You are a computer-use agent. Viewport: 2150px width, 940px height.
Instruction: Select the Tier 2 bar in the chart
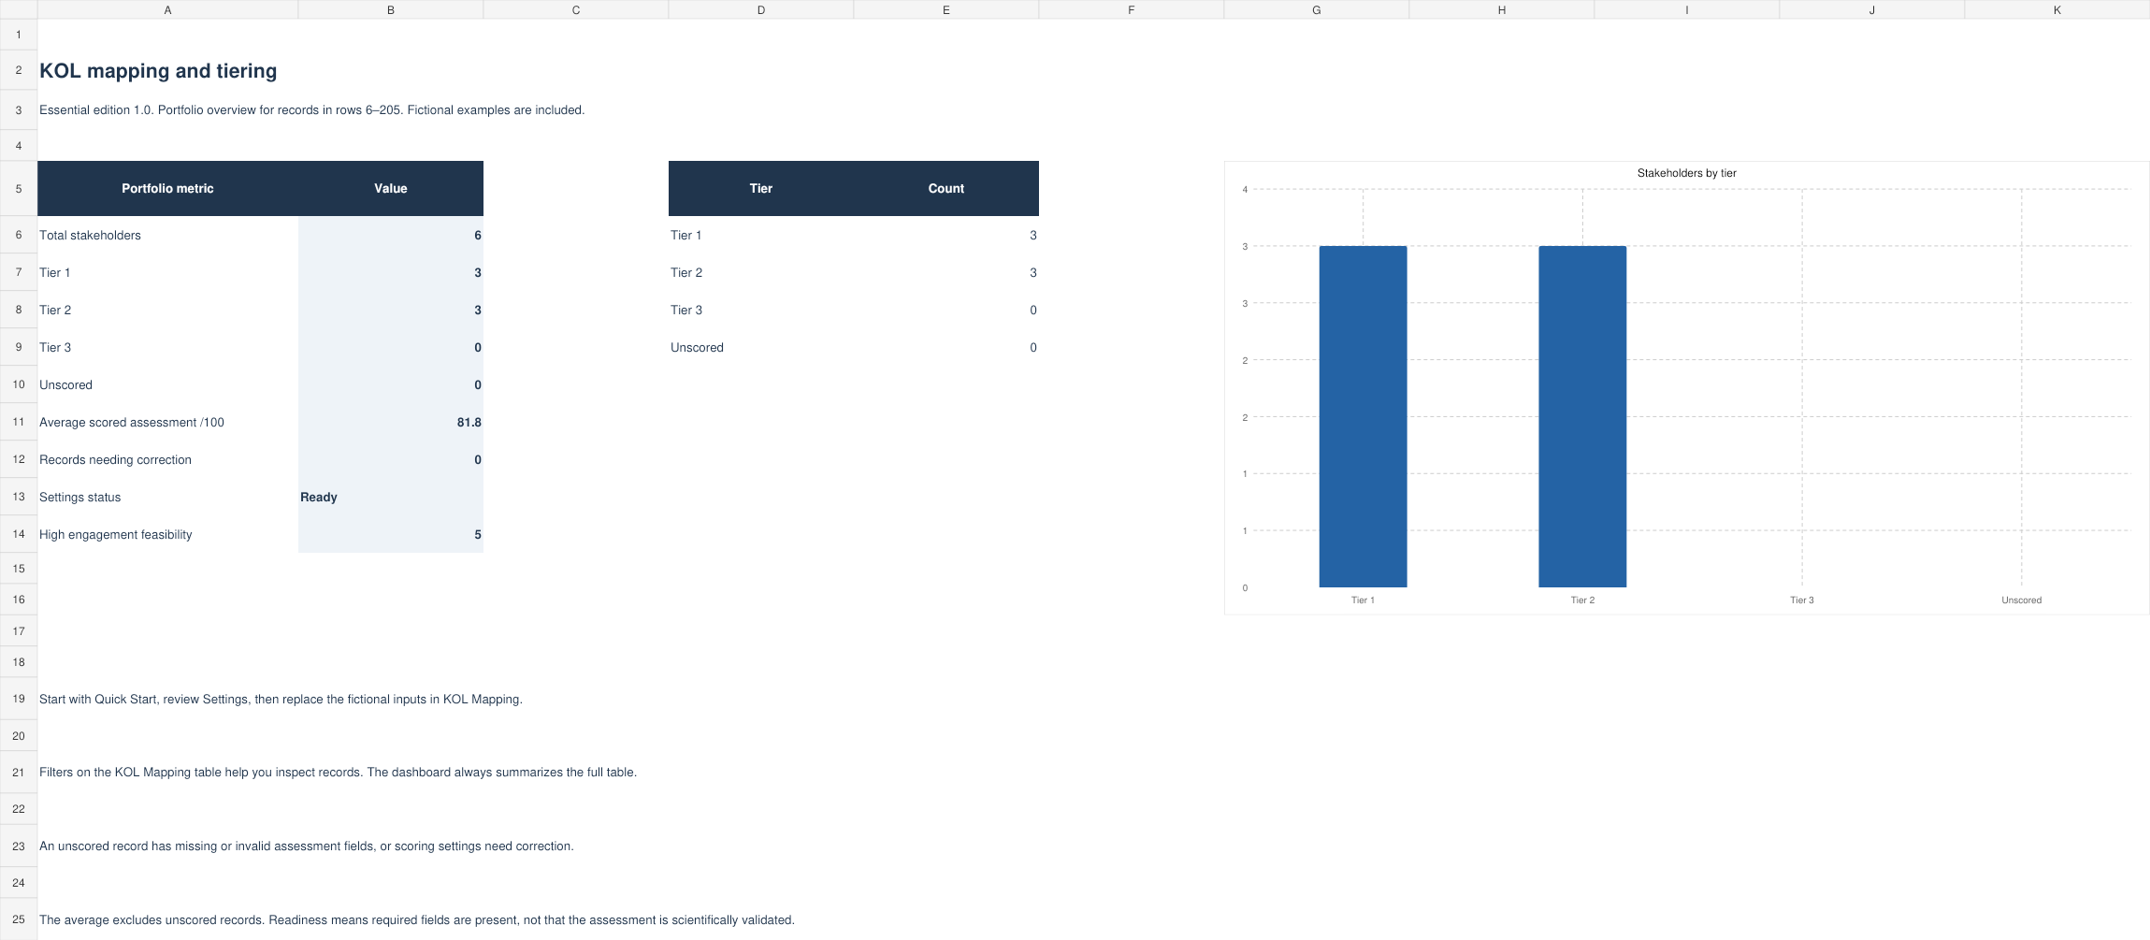point(1582,416)
